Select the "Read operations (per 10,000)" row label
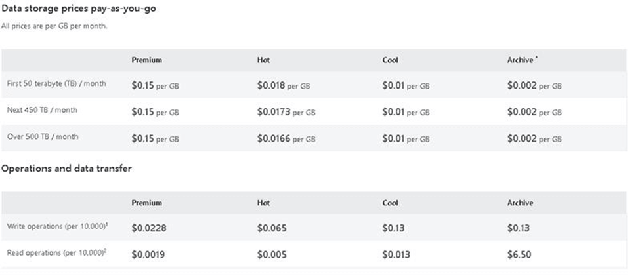The height and width of the screenshot is (278, 640). 57,252
